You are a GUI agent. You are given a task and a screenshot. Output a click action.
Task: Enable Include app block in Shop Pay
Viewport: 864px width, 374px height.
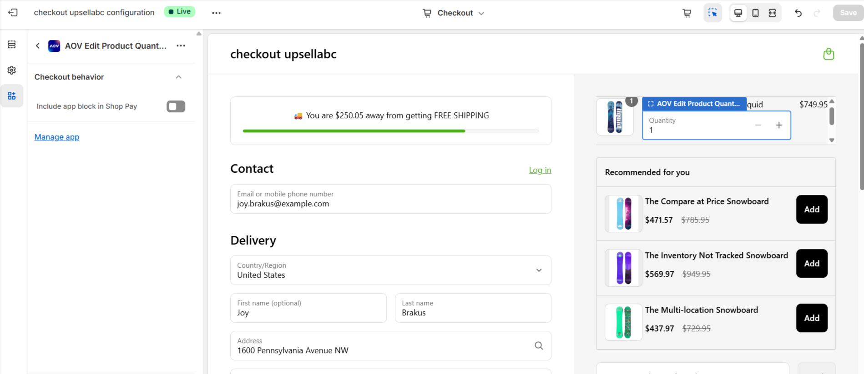click(x=176, y=106)
